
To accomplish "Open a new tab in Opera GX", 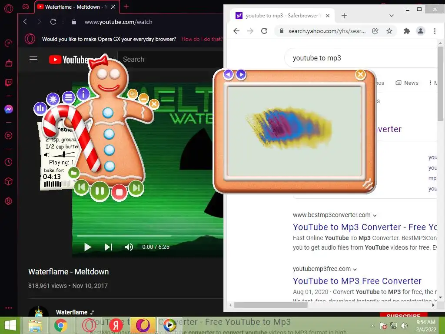I will 126,7.
